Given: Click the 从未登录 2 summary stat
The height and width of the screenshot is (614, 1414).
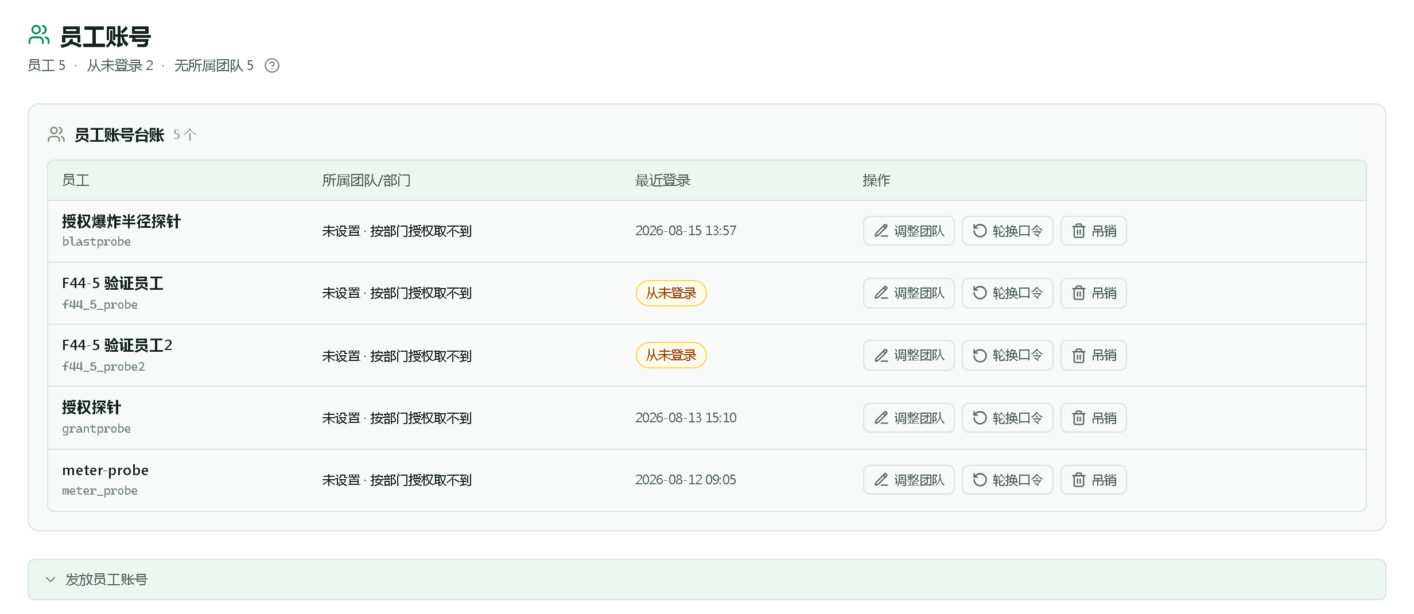Looking at the screenshot, I should (120, 65).
